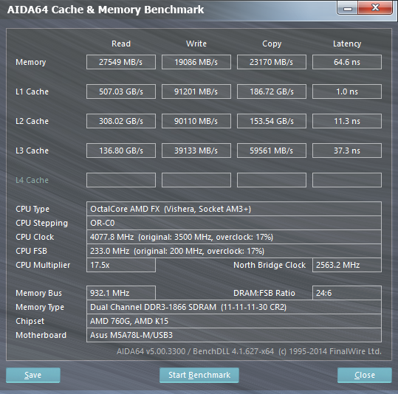Click the Memory row label

pyautogui.click(x=31, y=62)
